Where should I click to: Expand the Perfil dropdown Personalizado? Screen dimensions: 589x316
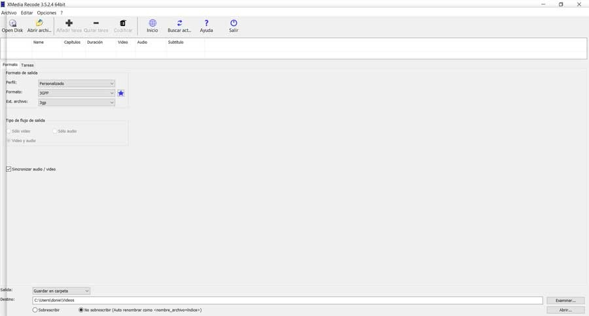point(77,84)
